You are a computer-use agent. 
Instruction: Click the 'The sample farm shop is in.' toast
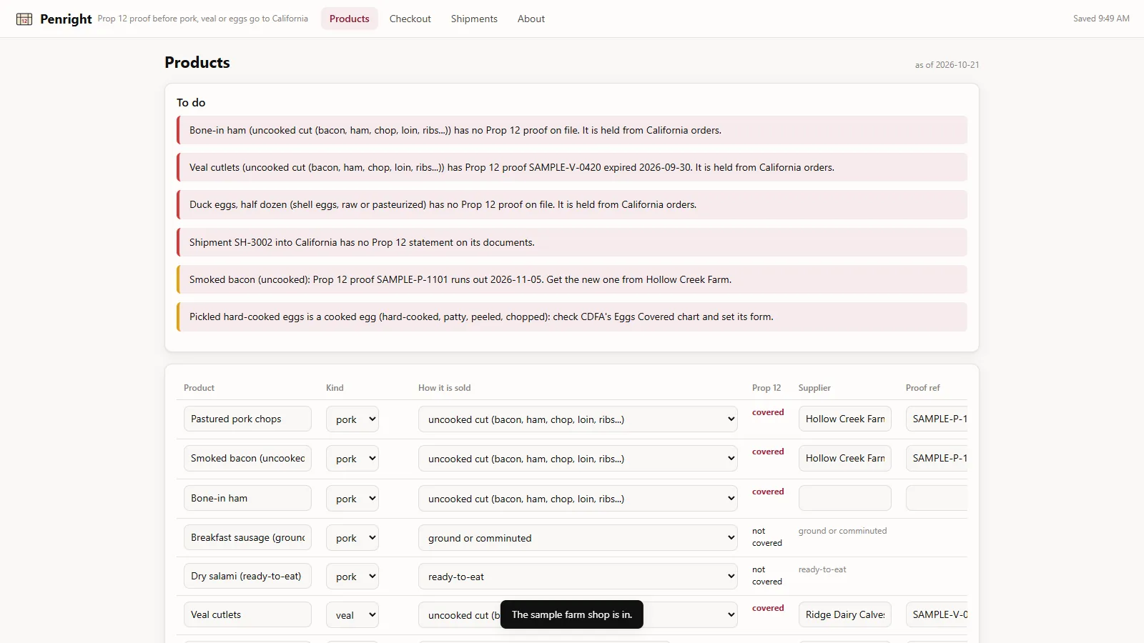572,614
